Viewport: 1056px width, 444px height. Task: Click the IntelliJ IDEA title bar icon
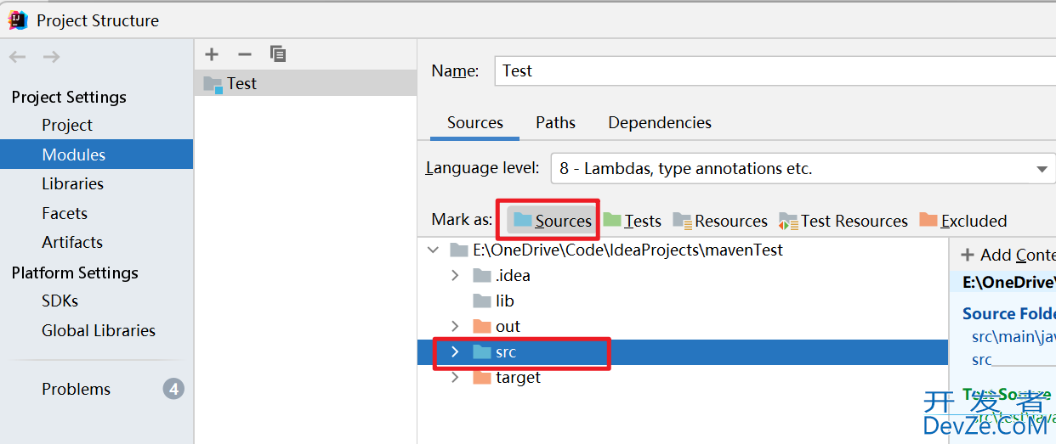[18, 20]
